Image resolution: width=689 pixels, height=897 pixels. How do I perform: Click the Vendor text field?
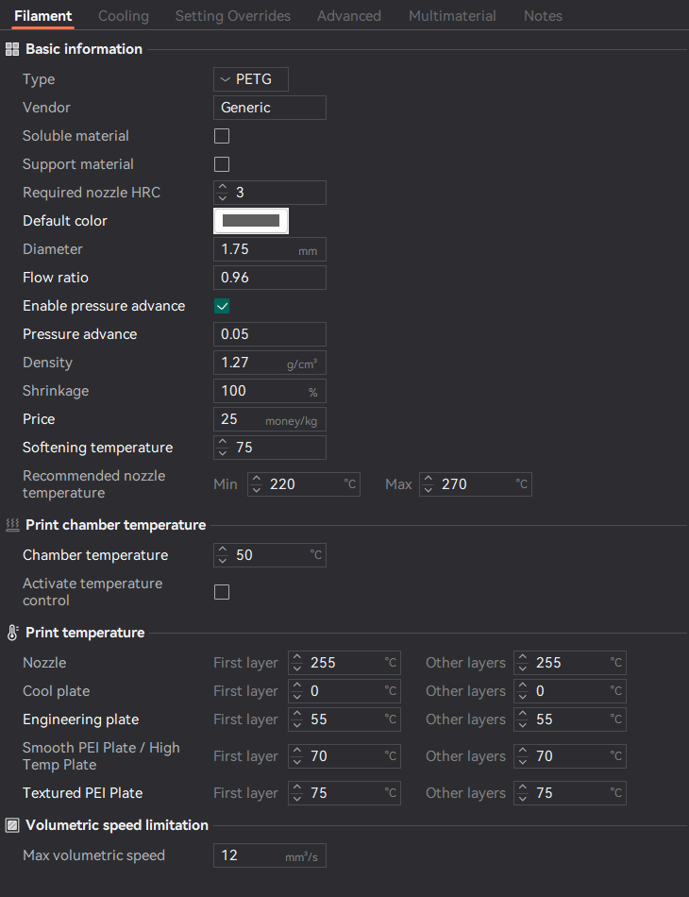[x=270, y=108]
